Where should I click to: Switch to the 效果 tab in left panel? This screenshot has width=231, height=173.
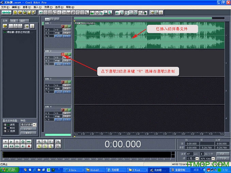(x=13, y=21)
